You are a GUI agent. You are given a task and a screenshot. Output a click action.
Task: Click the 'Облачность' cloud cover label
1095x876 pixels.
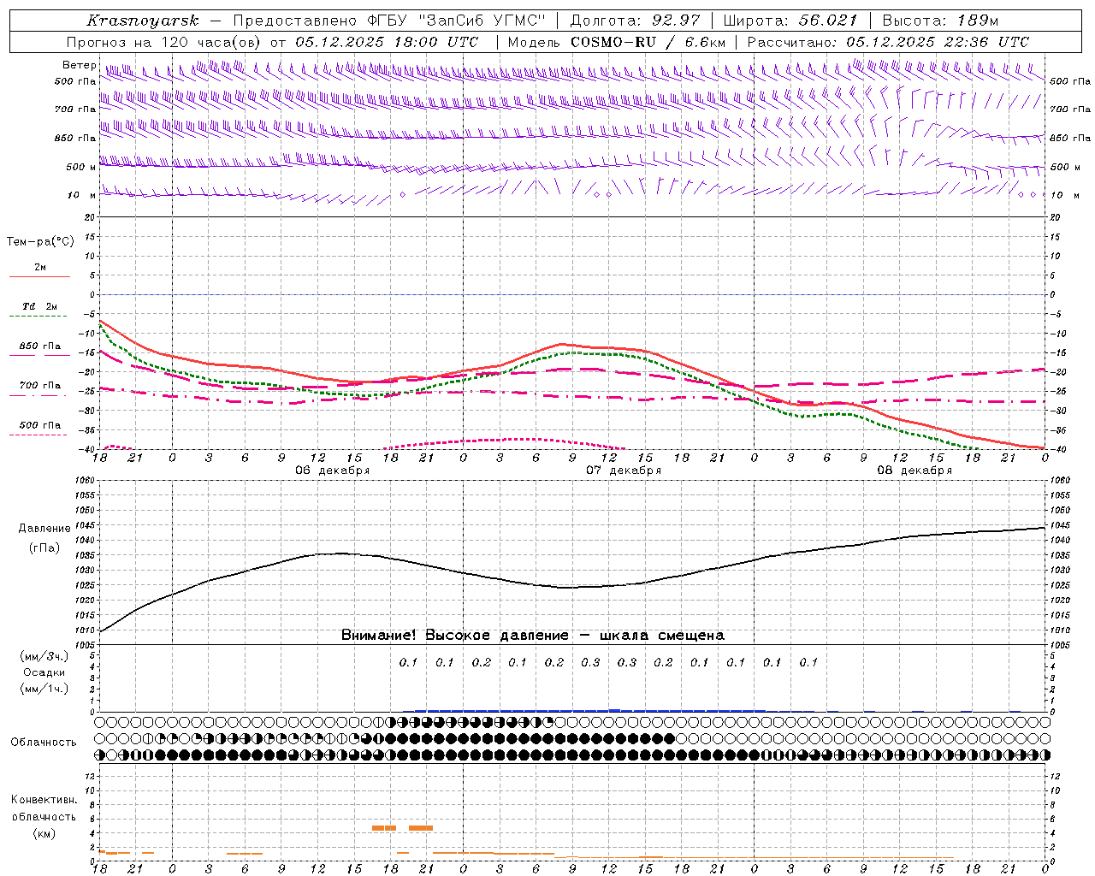pyautogui.click(x=44, y=742)
